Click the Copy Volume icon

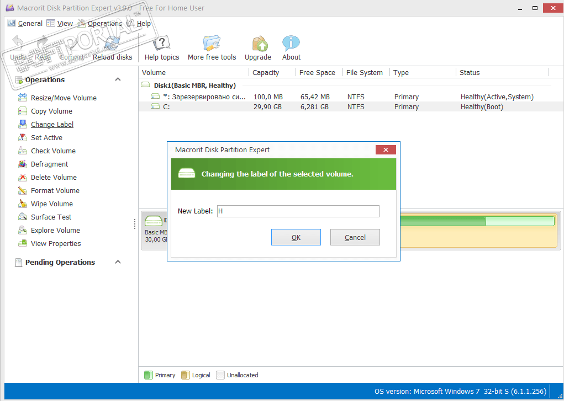(23, 111)
